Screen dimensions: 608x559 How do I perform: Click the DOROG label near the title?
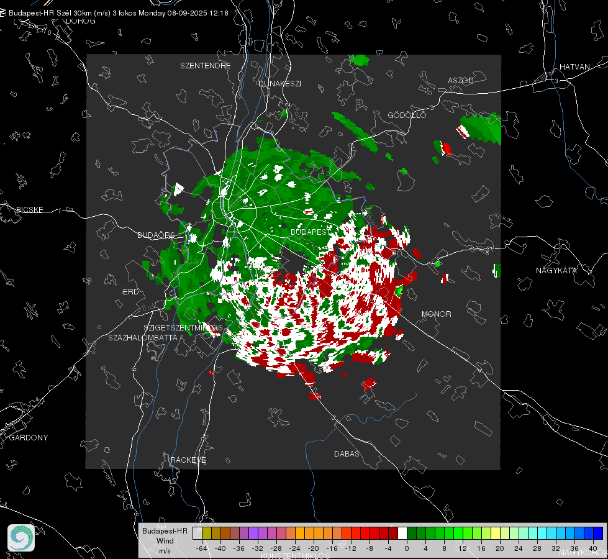[81, 21]
